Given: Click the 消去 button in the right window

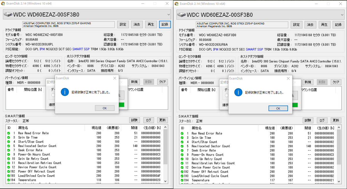Looking at the screenshot, I should click(x=311, y=25).
